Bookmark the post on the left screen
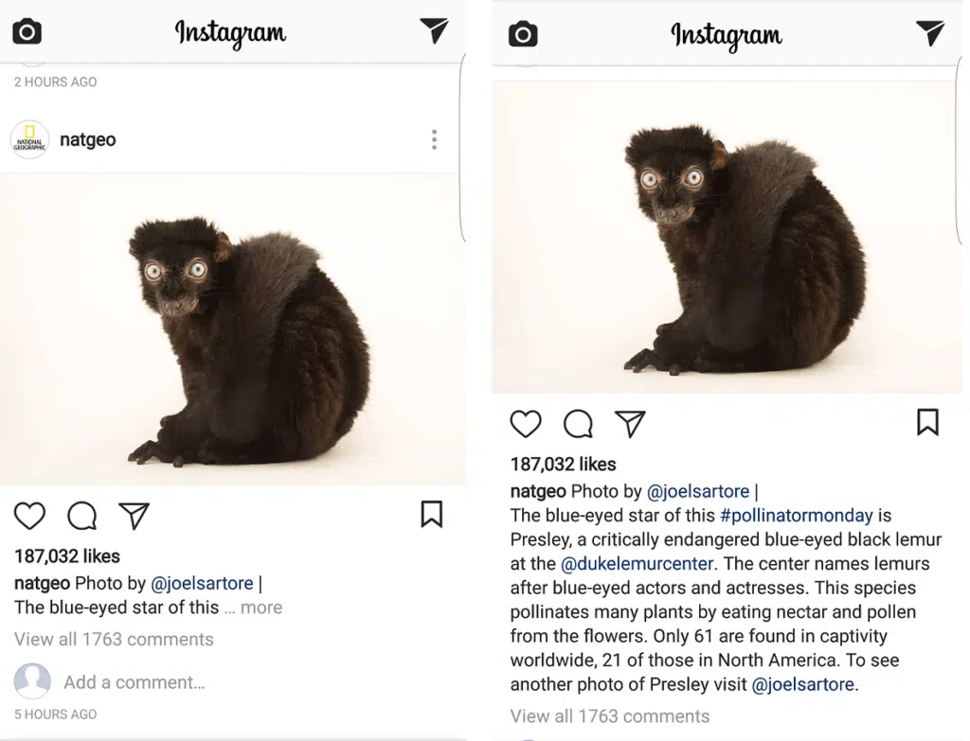Screen dimensions: 970x741 pyautogui.click(x=431, y=514)
